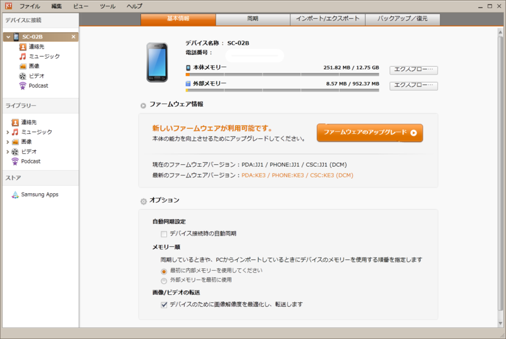506x339 pixels.
Task: Click the 外部メモリー SD card icon
Action: (x=188, y=84)
